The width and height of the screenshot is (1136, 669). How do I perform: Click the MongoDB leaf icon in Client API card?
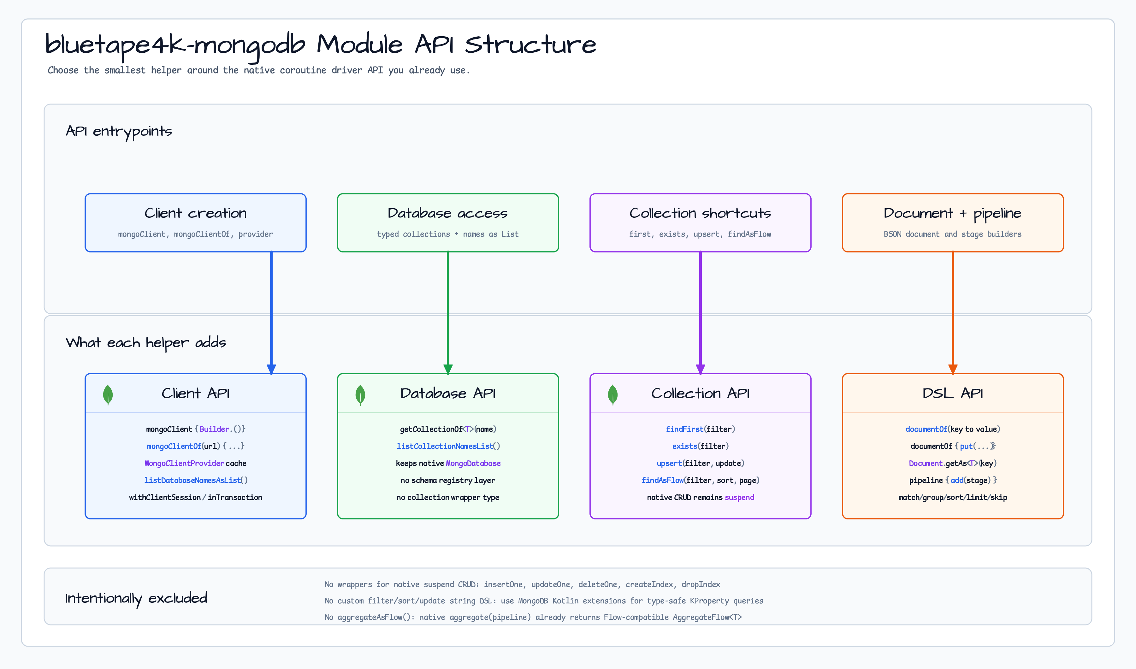tap(108, 395)
